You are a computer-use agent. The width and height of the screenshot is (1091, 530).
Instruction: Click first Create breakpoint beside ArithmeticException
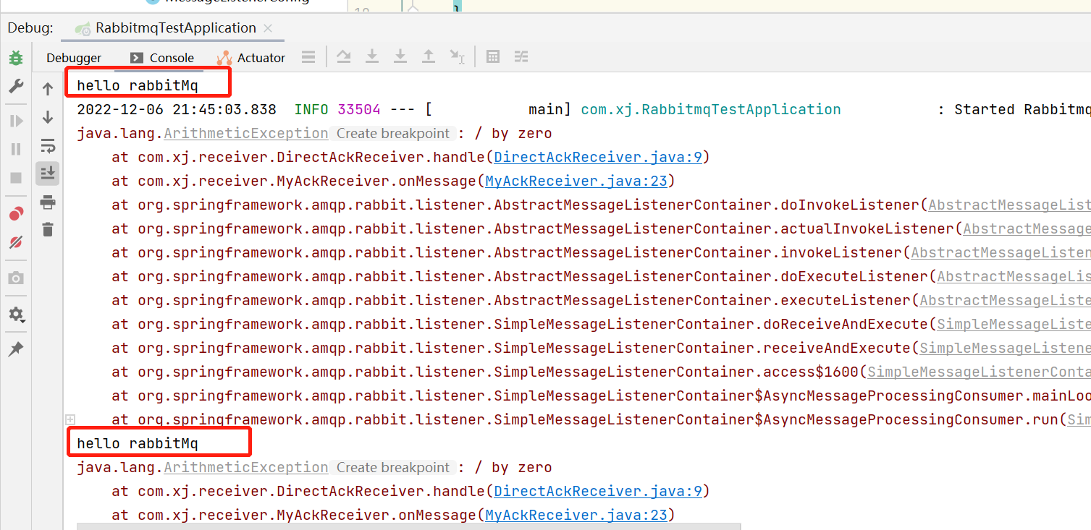[392, 133]
